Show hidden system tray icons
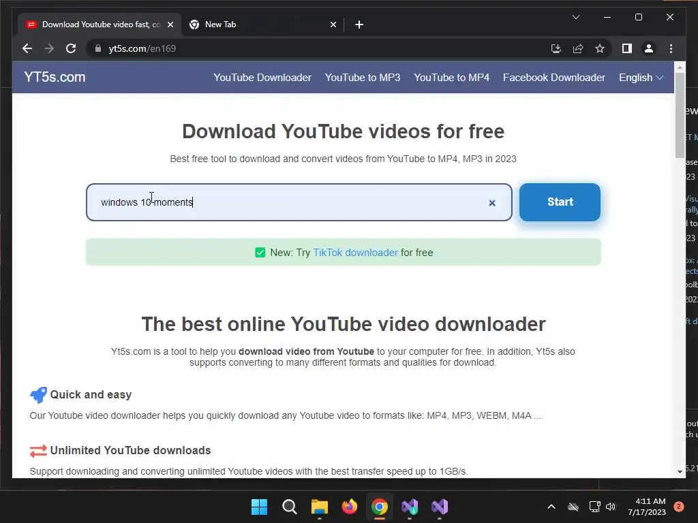Viewport: 698px width, 523px height. 551,507
